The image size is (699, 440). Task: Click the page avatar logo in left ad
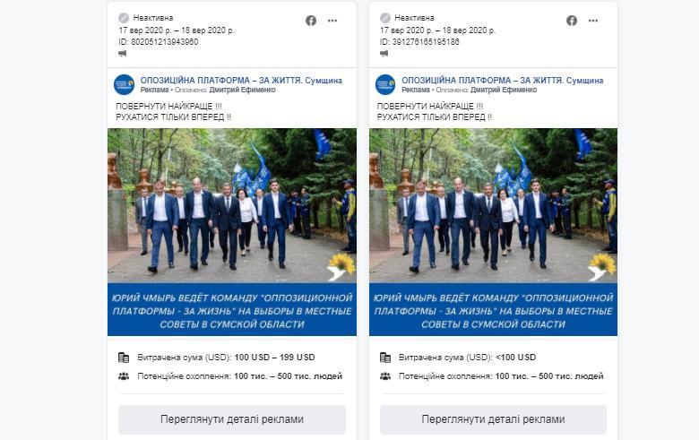[124, 85]
